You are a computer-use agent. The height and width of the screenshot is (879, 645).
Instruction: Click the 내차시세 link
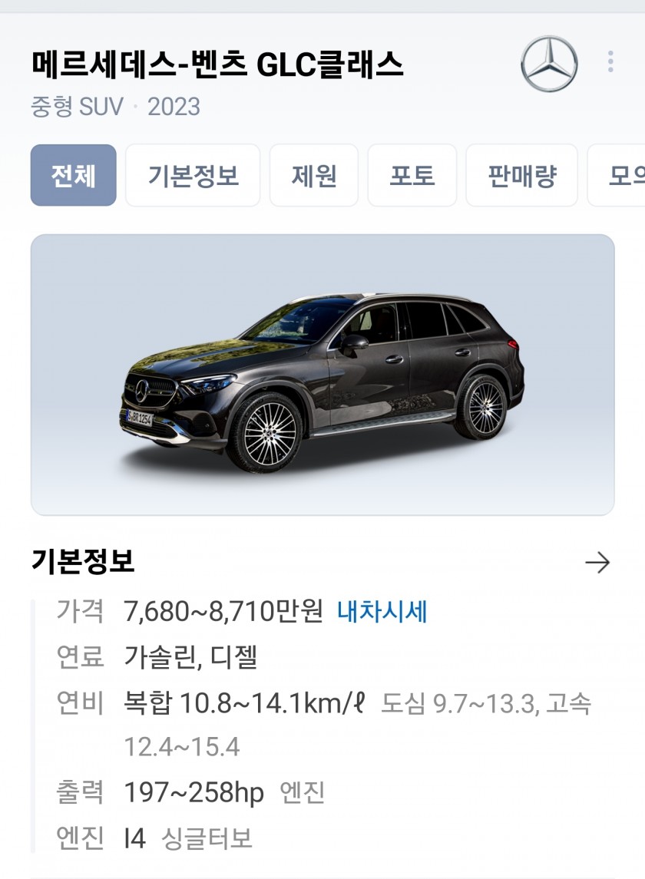tap(382, 611)
